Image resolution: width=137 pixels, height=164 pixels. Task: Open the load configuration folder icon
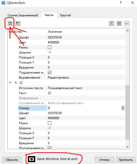[x=18, y=23]
